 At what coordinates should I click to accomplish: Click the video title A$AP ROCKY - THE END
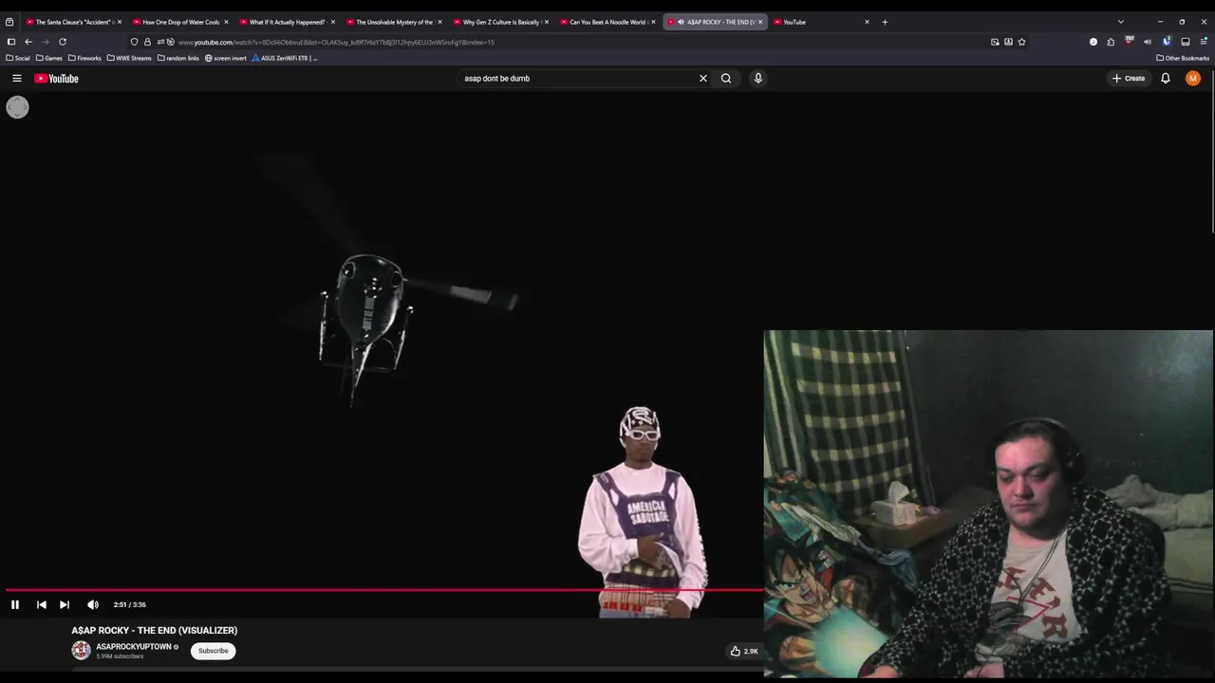155,630
